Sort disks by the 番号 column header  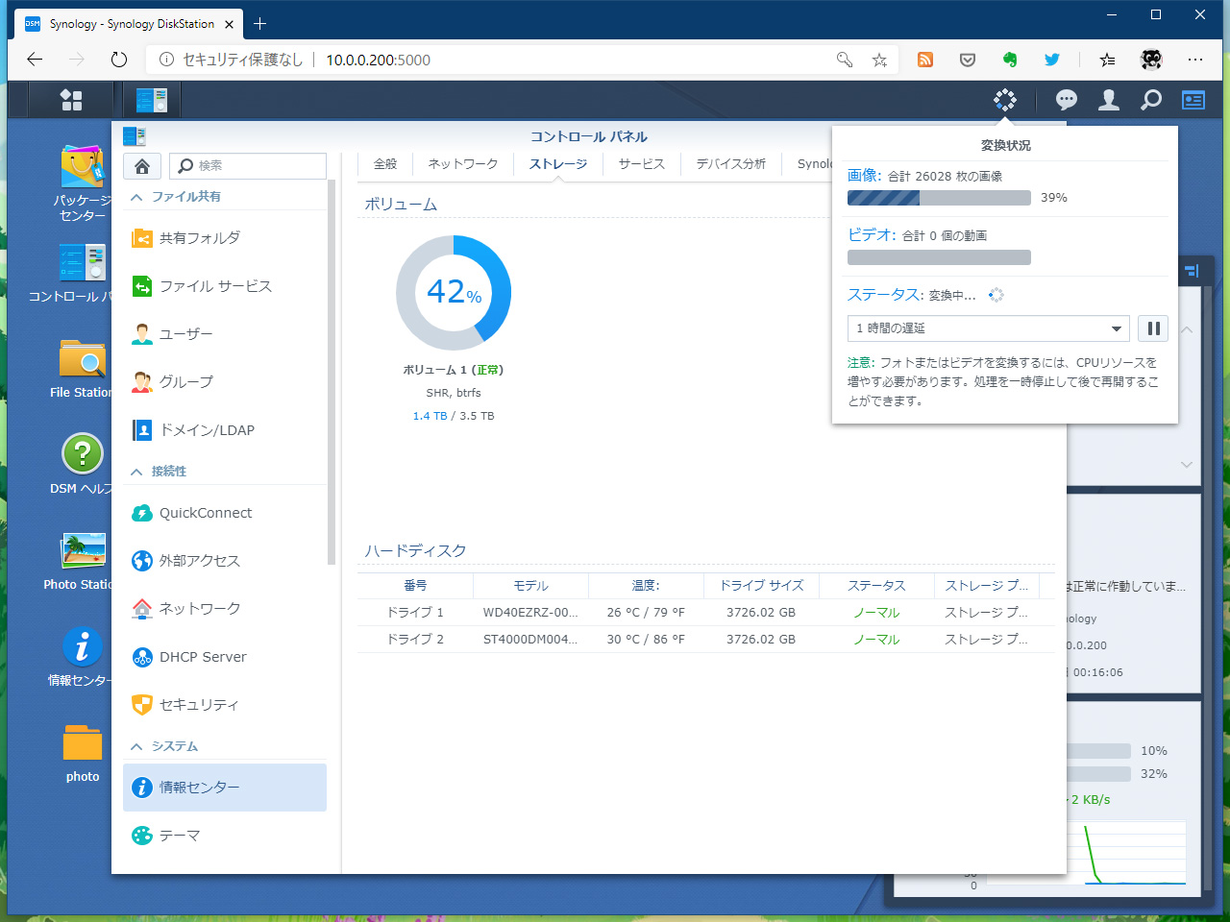tap(415, 585)
